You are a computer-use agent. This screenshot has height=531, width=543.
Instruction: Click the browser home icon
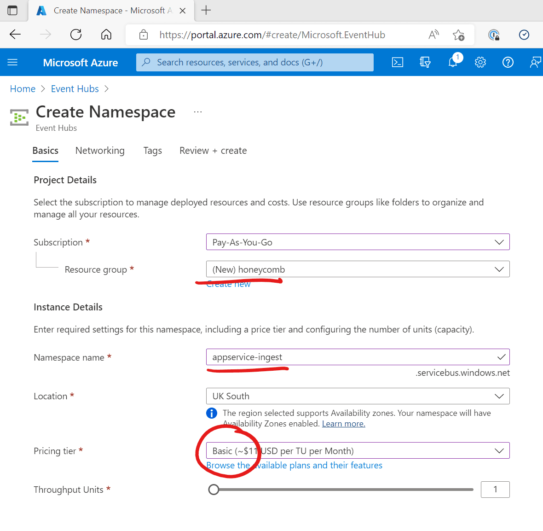(x=106, y=35)
